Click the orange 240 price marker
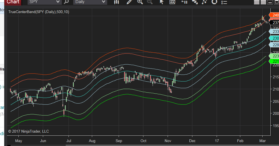This screenshot has width=279, height=146. (274, 15)
